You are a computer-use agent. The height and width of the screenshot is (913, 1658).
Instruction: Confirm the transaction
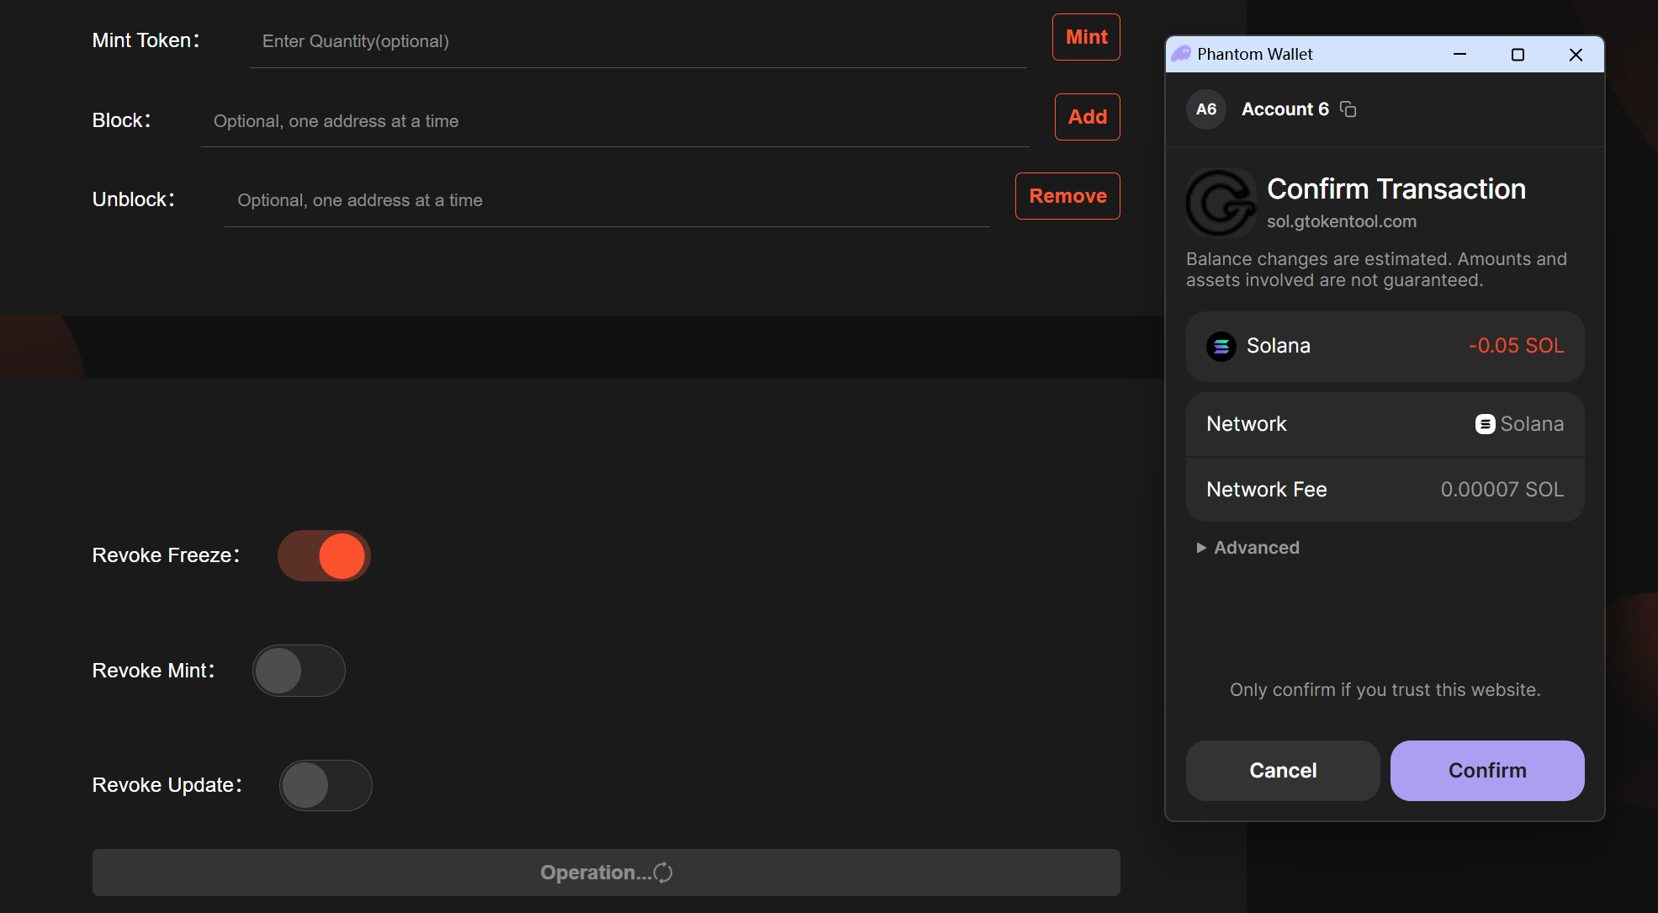1486,770
